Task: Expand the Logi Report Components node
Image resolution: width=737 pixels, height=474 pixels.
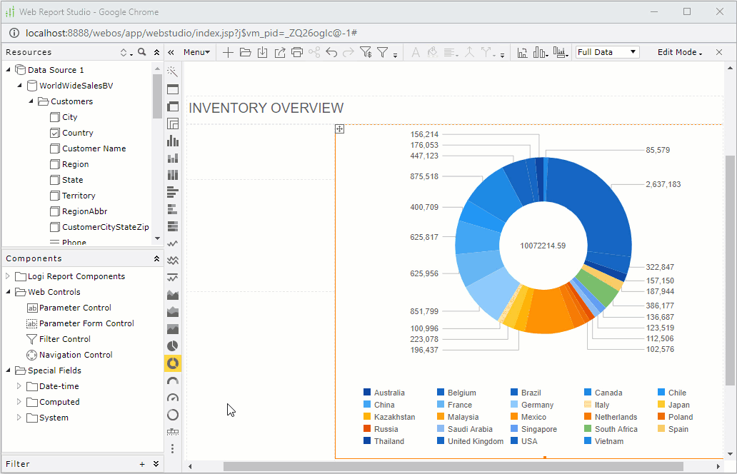Action: point(8,276)
